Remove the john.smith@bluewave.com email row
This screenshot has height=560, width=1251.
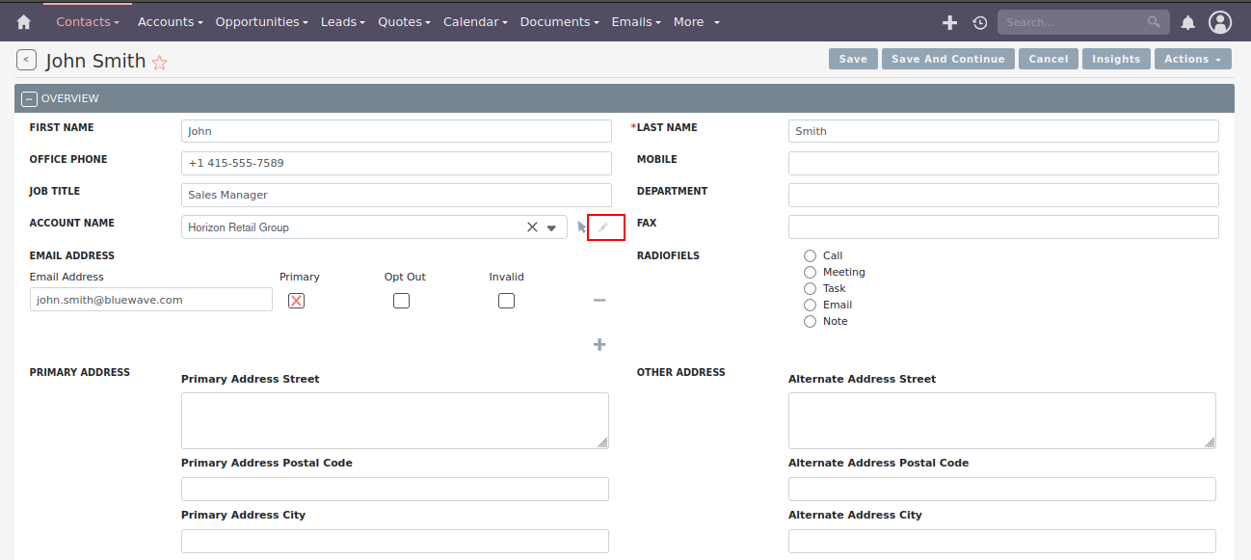tap(599, 301)
